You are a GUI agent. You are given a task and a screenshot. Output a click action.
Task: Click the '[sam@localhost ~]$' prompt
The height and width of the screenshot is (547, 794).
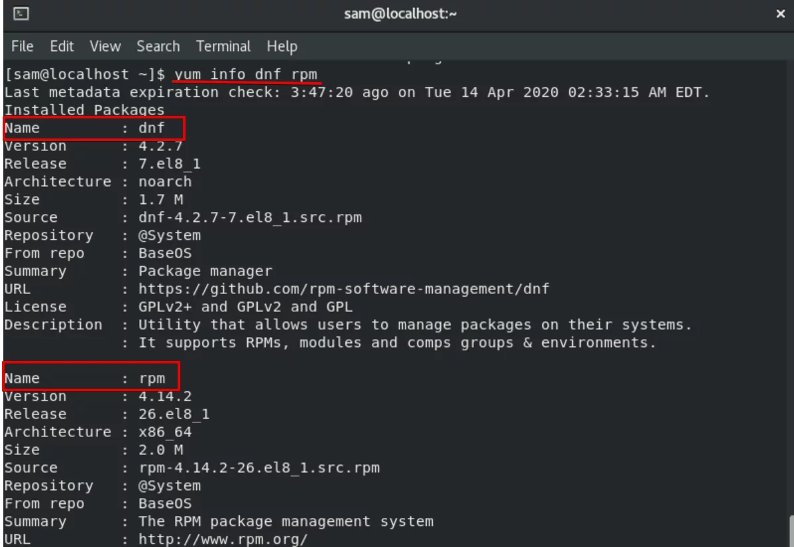pyautogui.click(x=85, y=74)
